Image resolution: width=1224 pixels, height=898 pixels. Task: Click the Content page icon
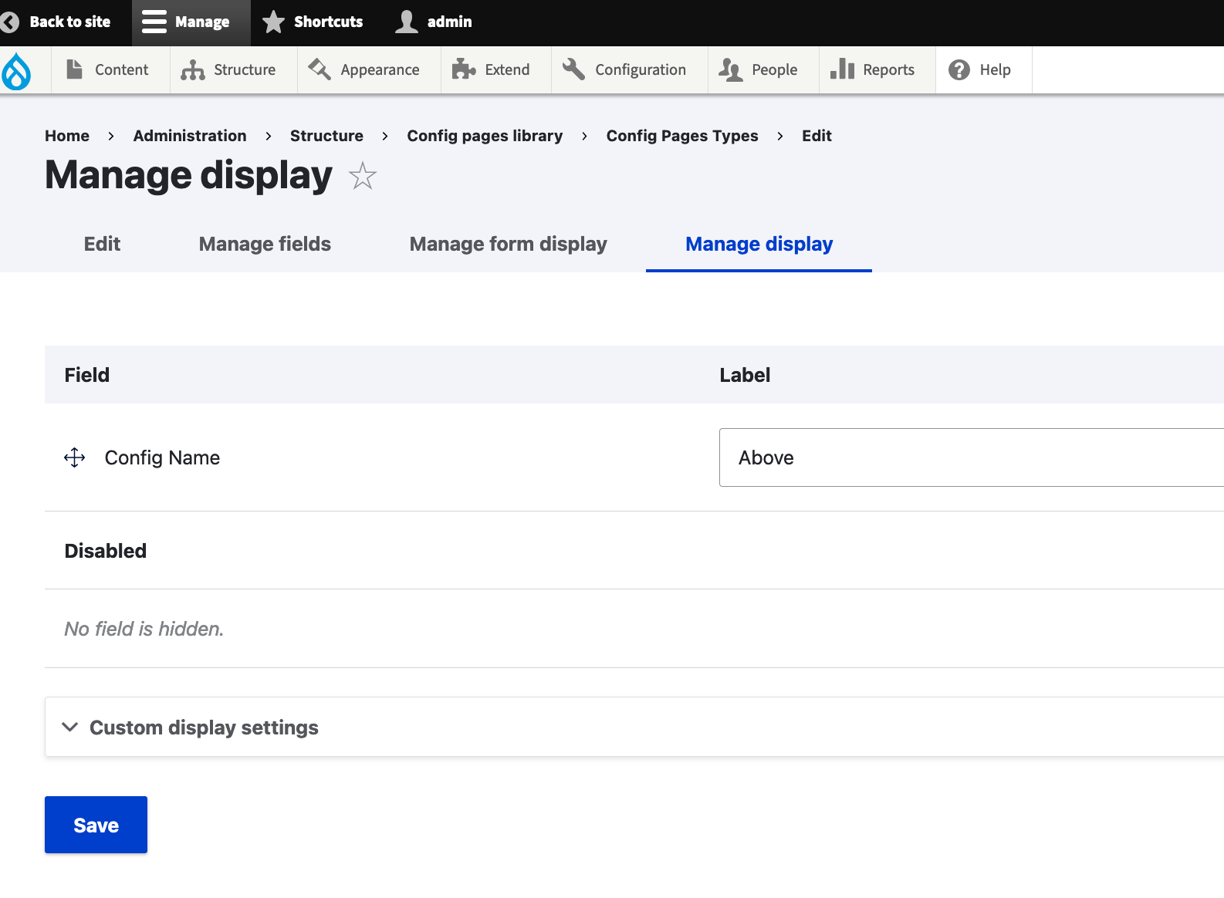(74, 69)
